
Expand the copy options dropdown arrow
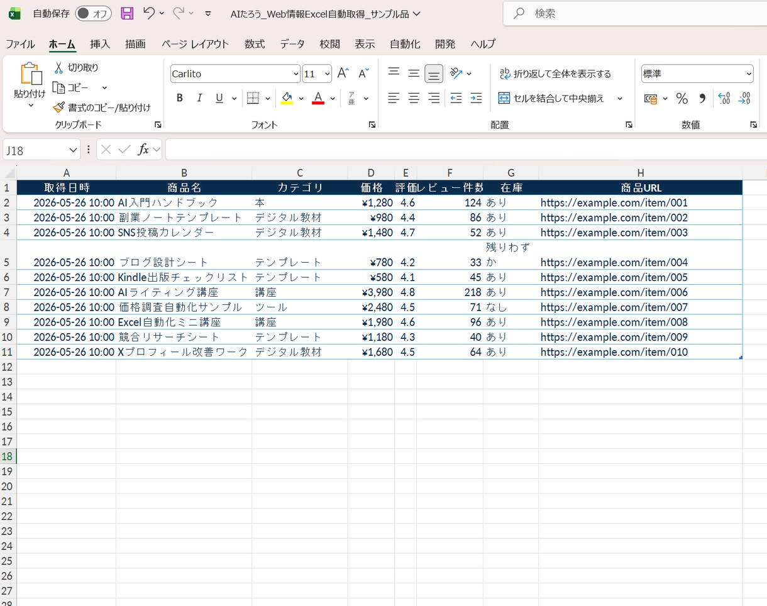click(104, 88)
